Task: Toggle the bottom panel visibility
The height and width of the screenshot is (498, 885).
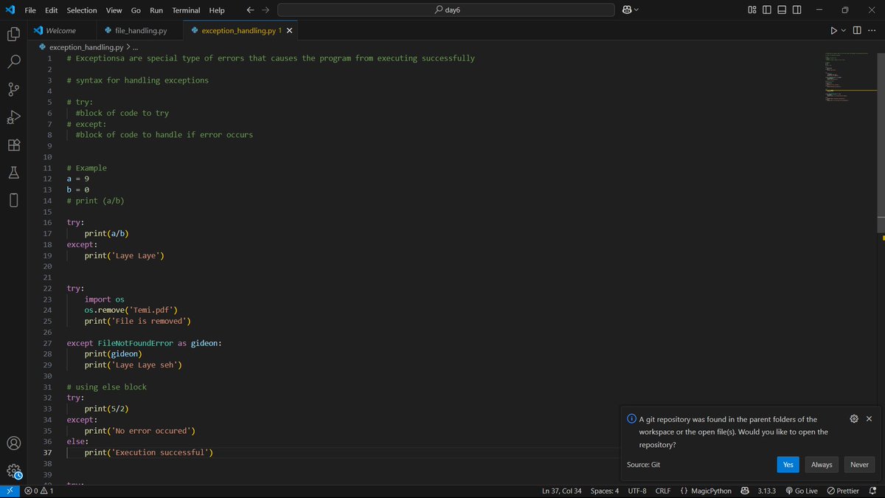Action: [x=782, y=10]
